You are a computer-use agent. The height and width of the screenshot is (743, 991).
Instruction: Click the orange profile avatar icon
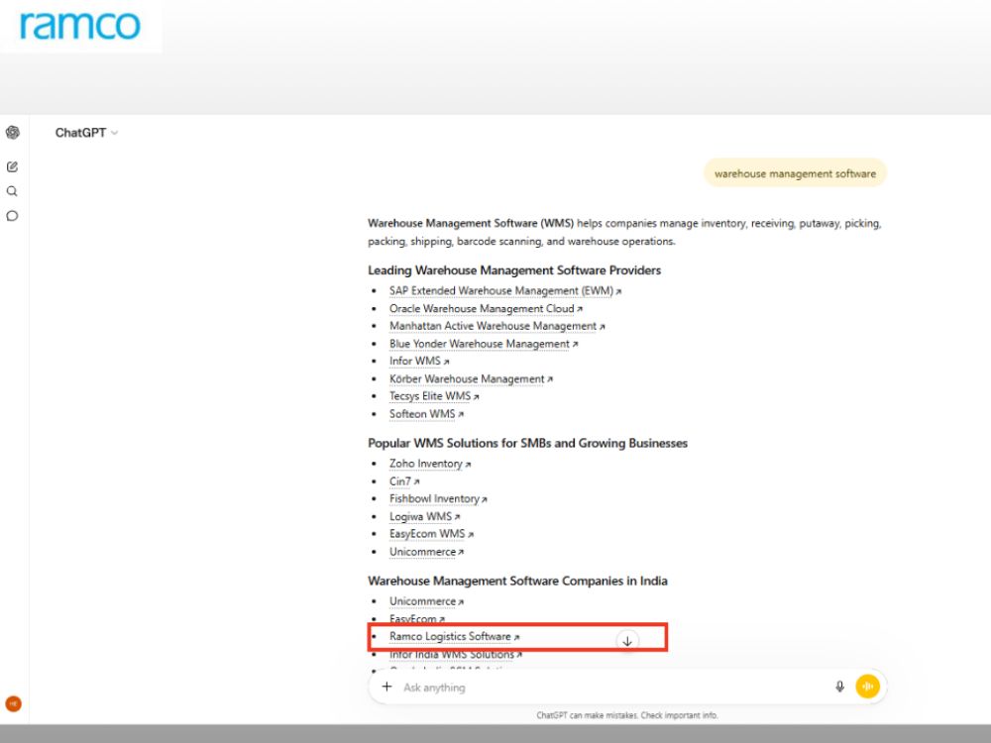click(x=13, y=703)
